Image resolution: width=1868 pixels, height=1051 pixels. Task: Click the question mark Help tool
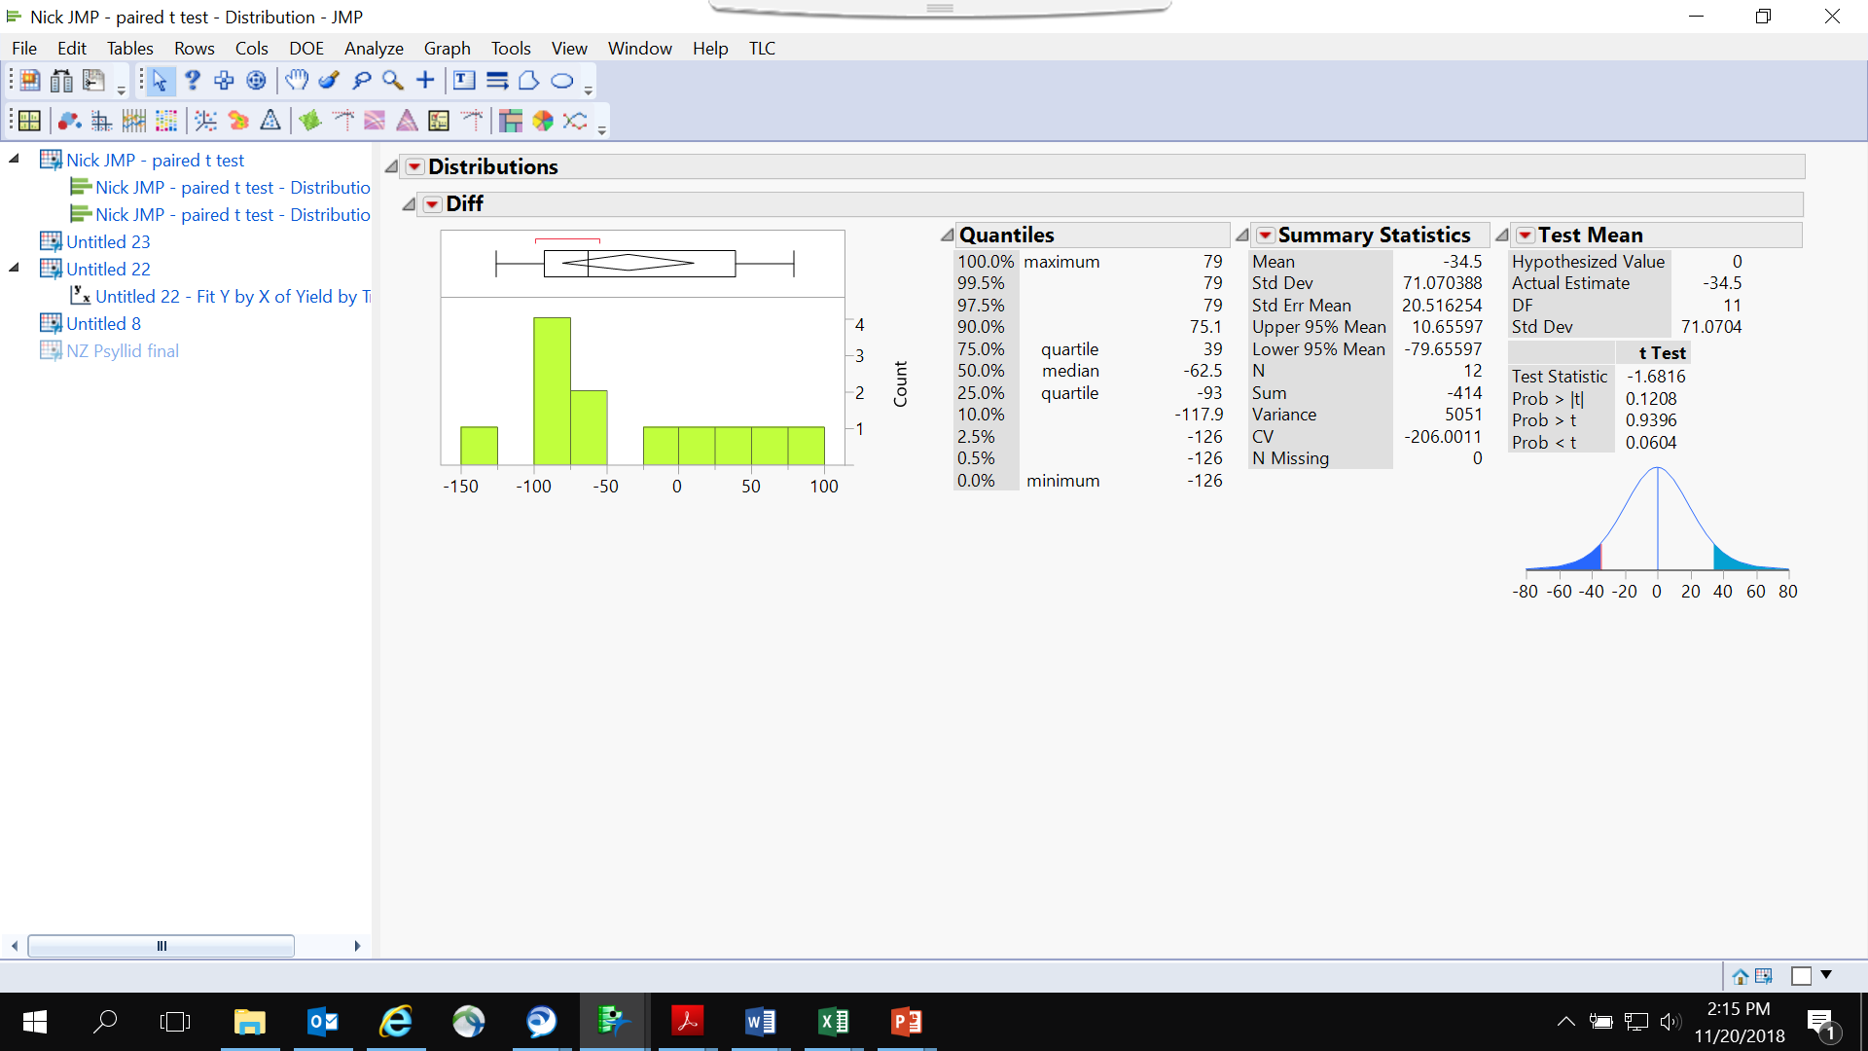click(x=193, y=81)
